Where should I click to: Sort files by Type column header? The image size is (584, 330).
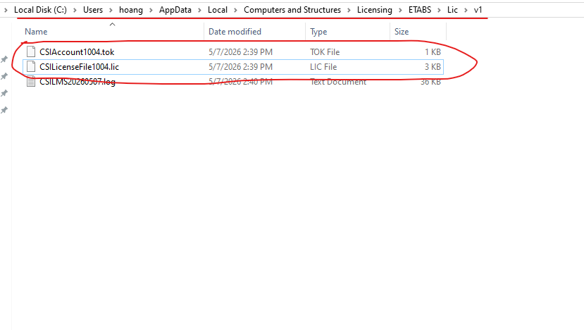tap(318, 32)
